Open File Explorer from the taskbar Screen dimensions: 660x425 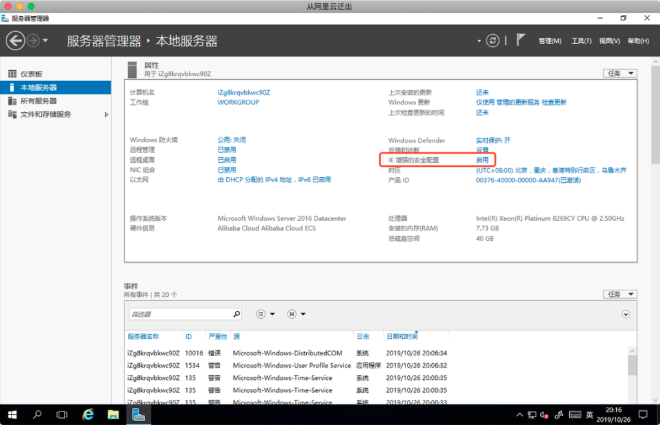[113, 415]
